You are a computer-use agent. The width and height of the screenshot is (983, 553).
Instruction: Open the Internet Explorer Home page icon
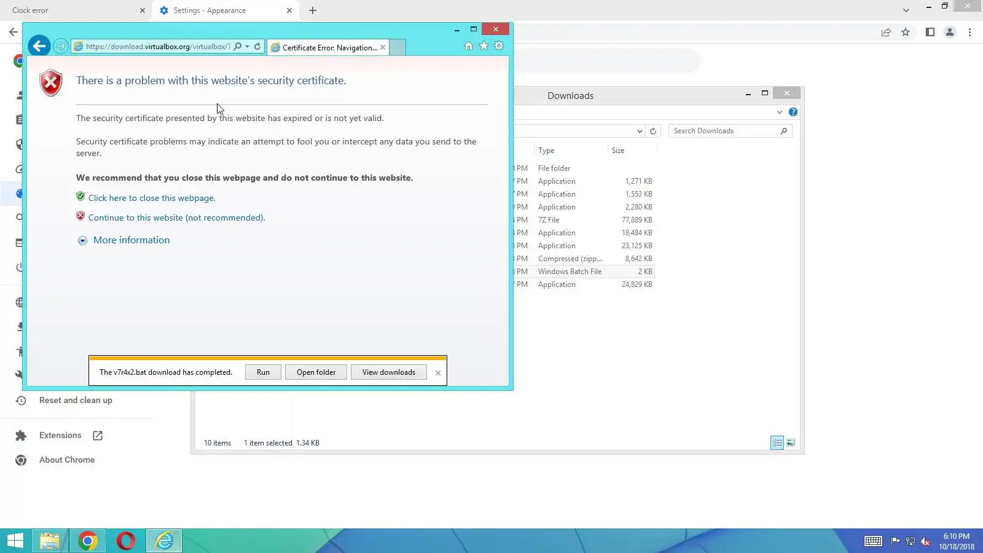pos(469,46)
